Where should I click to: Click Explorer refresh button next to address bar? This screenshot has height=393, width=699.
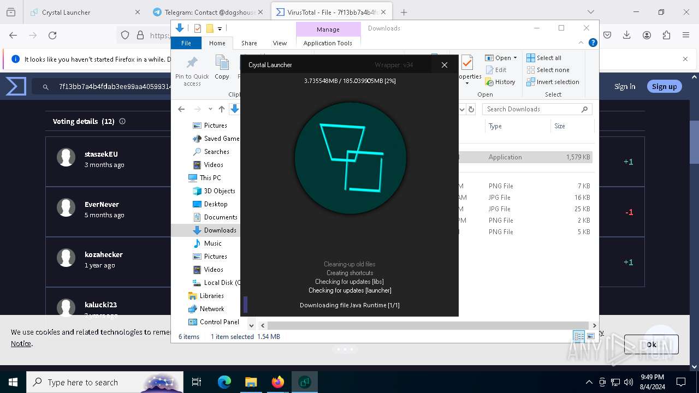[471, 109]
